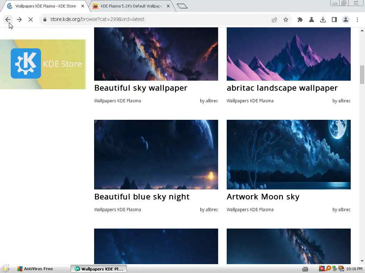Open the profile avatar menu

coord(346,20)
